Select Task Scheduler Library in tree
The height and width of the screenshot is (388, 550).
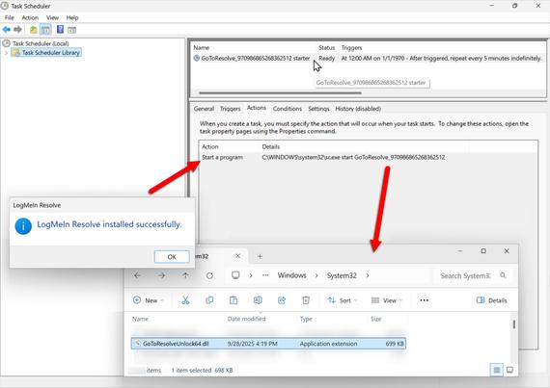(x=50, y=53)
